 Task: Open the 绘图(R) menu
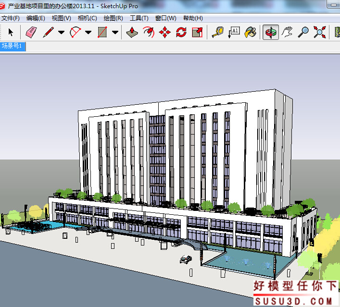coord(113,18)
